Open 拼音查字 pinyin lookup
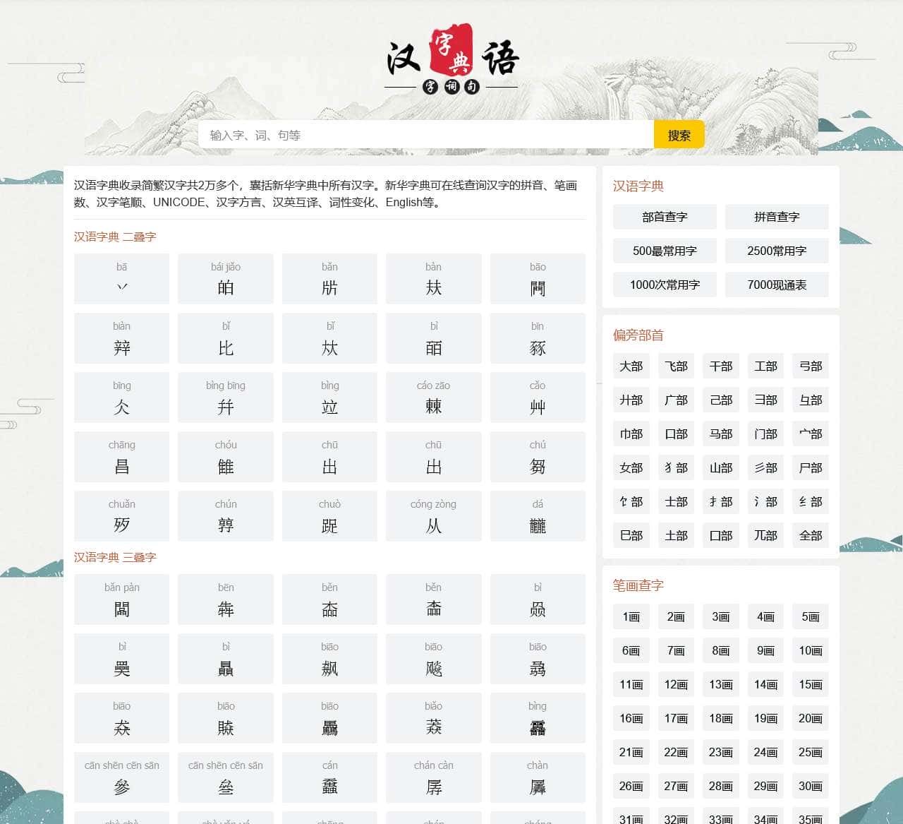 [x=777, y=217]
